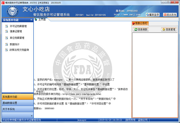Screen dimensions: 180x123
Task: Click instruction line 5 about 许可项目设置
Action: pyautogui.click(x=72, y=104)
